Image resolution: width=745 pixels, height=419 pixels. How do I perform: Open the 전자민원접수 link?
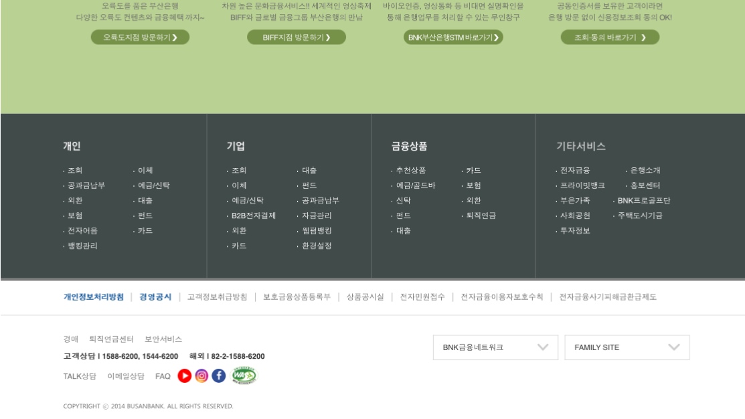click(x=422, y=297)
